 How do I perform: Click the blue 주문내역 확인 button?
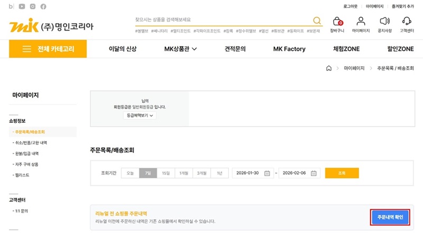(x=389, y=218)
